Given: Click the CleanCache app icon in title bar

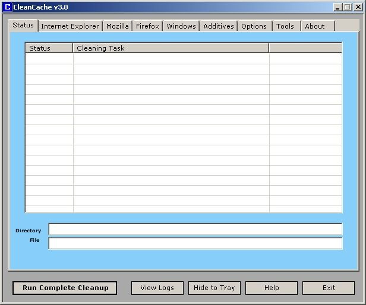Looking at the screenshot, I should (x=8, y=7).
